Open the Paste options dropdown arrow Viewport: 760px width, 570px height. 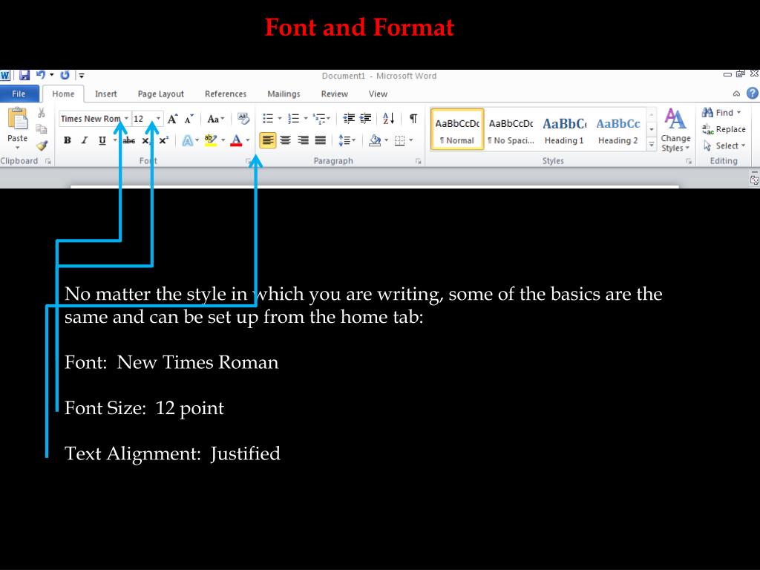18,148
